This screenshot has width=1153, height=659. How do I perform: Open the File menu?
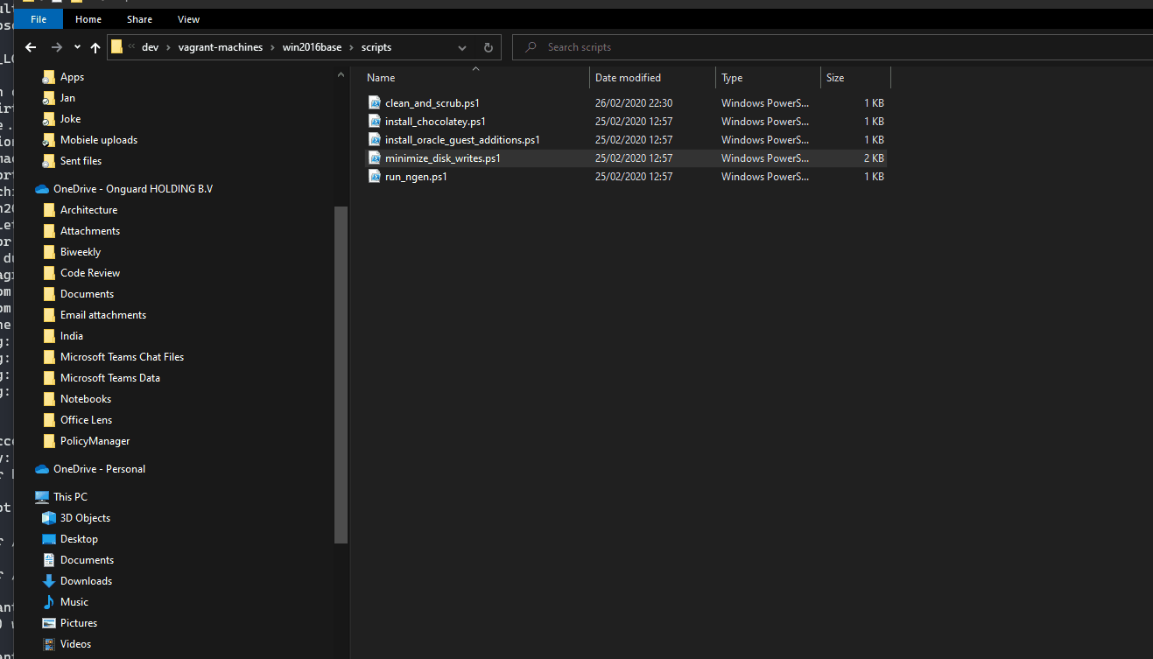(38, 18)
